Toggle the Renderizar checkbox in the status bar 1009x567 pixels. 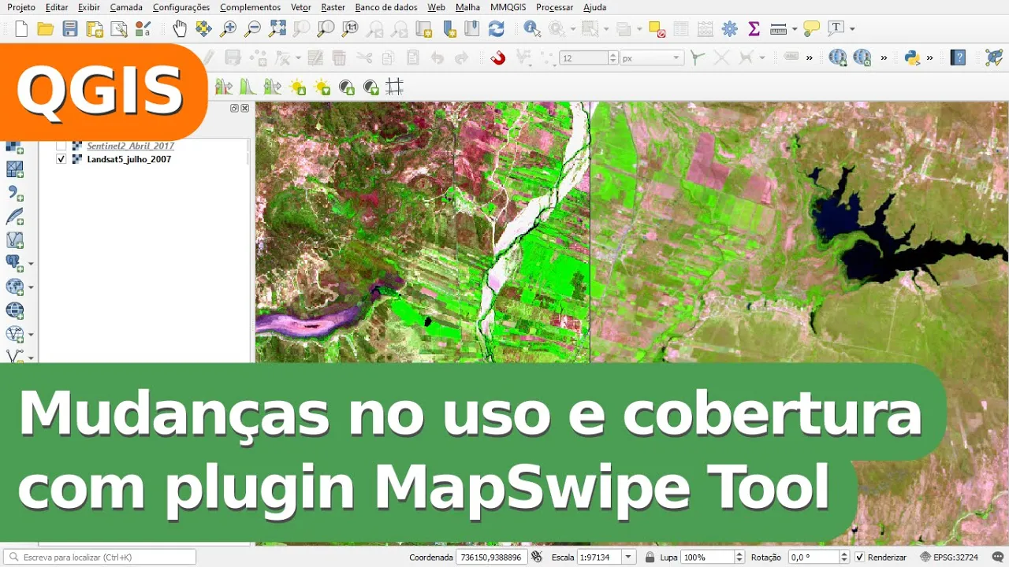point(860,557)
